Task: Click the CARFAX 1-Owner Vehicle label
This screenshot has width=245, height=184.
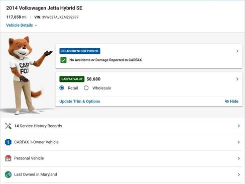Action: (36, 142)
